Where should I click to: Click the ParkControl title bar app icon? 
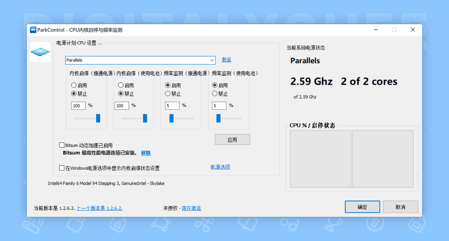[x=33, y=30]
